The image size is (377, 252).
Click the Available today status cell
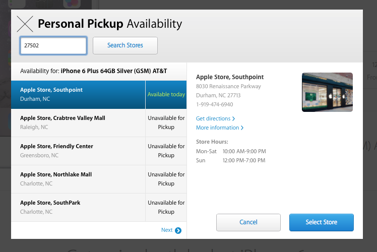click(x=166, y=94)
